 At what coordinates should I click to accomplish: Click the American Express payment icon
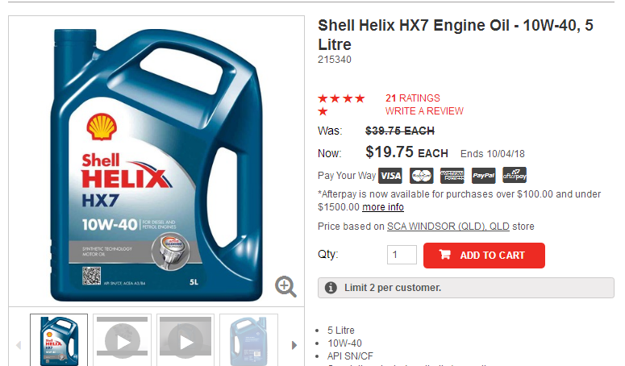(x=452, y=176)
